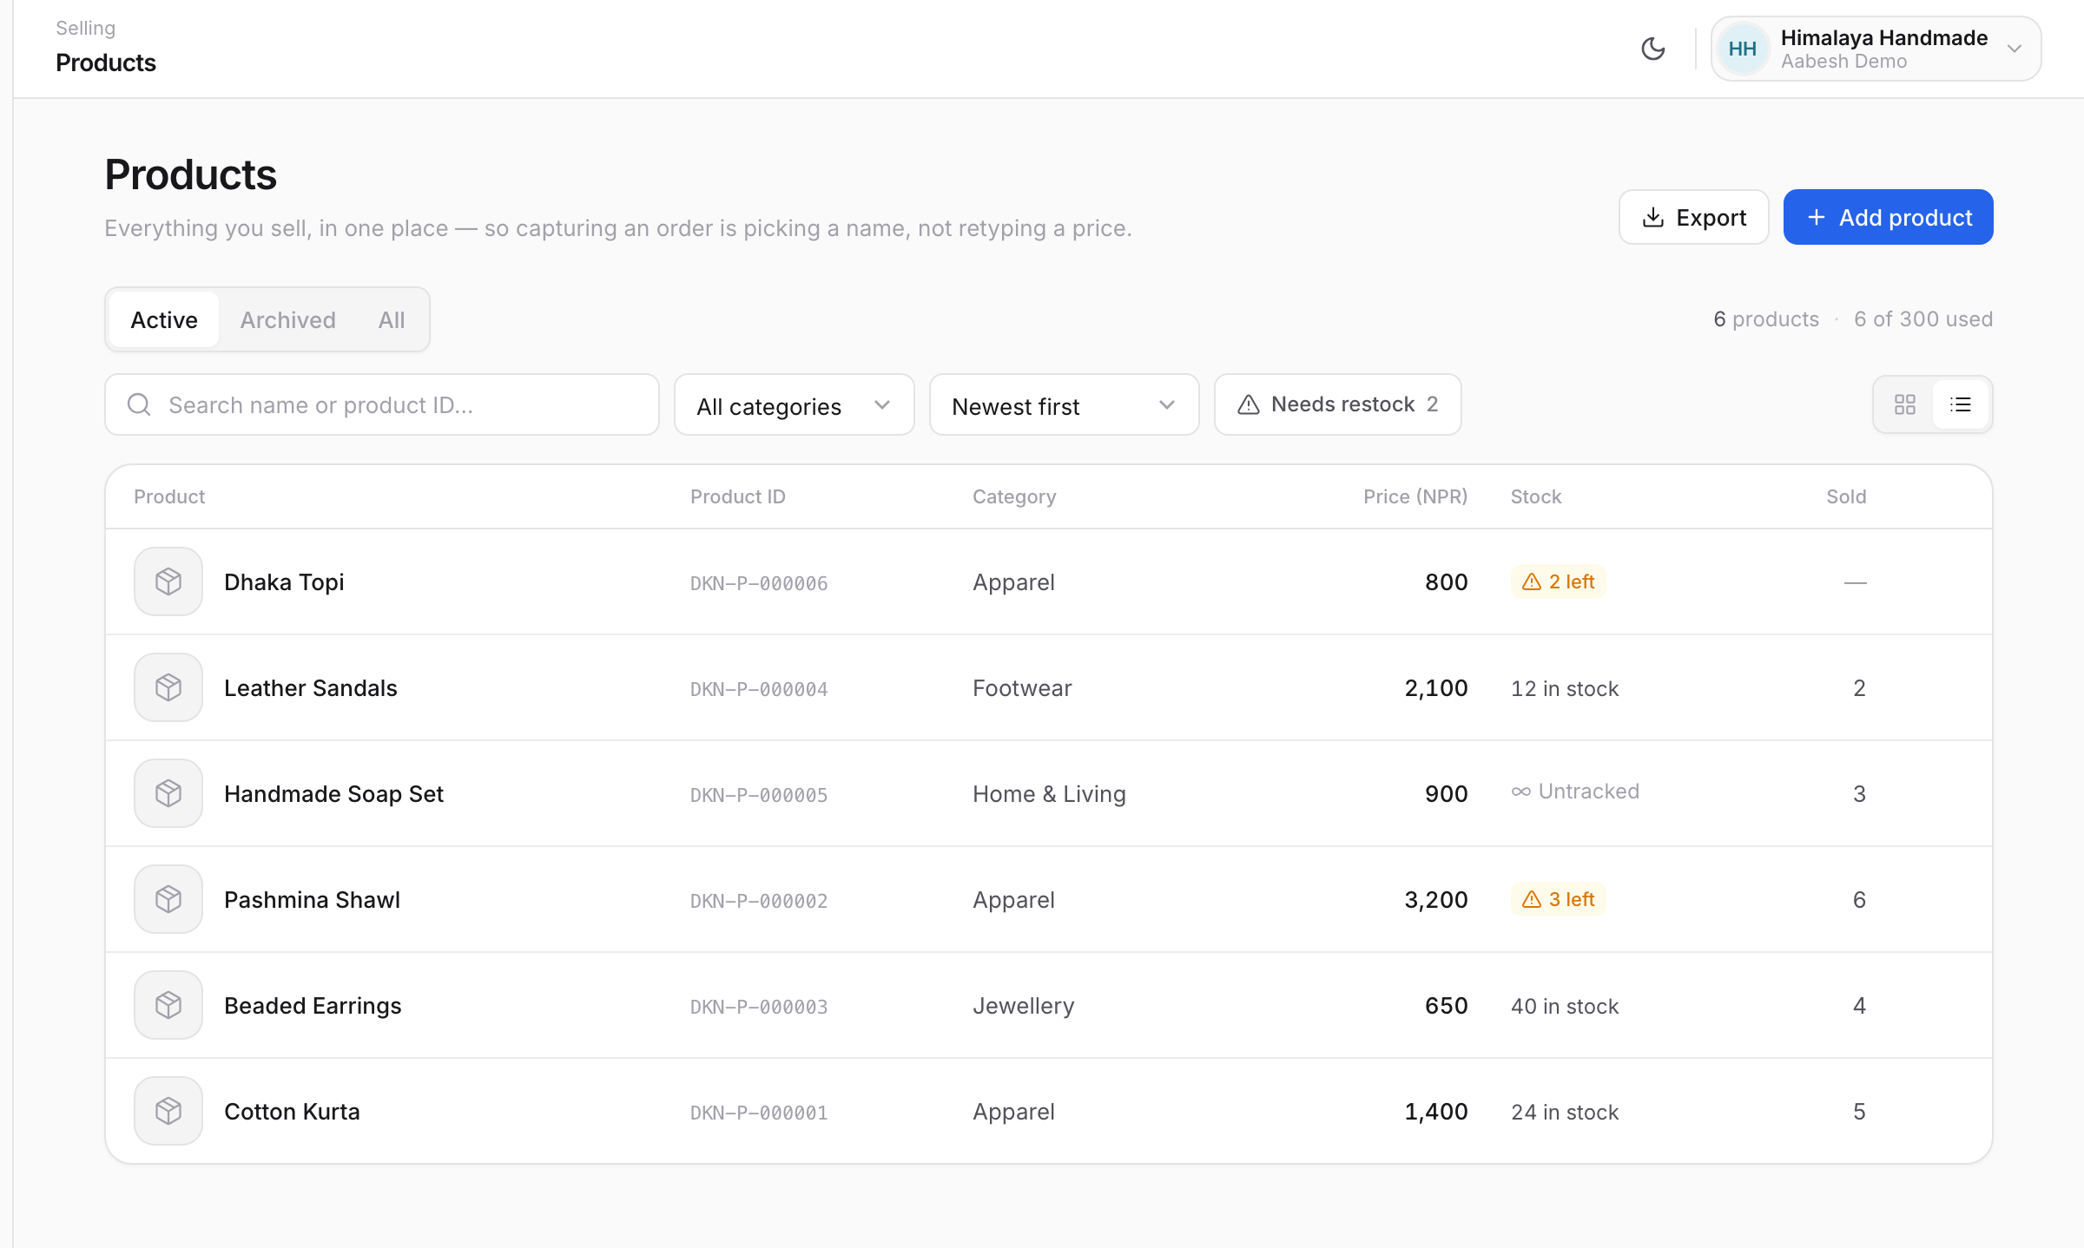The width and height of the screenshot is (2084, 1248).
Task: Click the Handmade Soap Set box icon
Action: [x=168, y=793]
